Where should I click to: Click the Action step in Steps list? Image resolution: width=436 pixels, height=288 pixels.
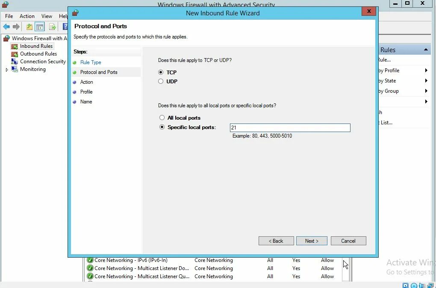86,82
